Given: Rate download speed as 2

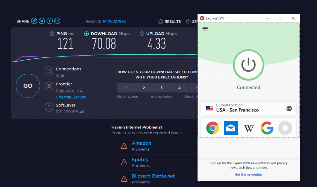Looking at the screenshot, I should [144, 88].
